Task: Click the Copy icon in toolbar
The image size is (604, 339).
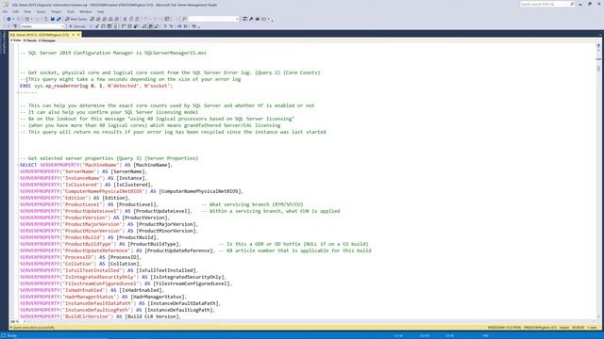Action: tap(131, 19)
